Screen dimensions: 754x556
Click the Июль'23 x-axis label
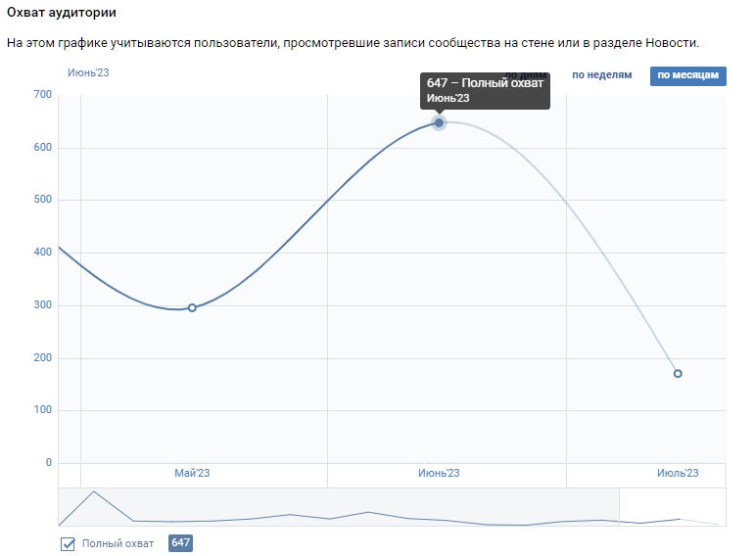[x=678, y=474]
